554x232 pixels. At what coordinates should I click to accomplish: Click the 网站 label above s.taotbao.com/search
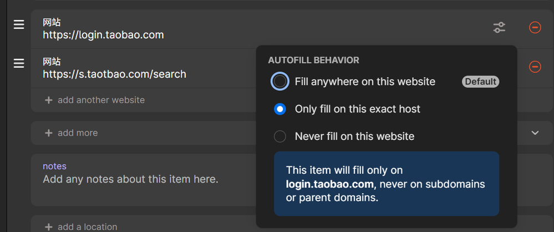52,62
